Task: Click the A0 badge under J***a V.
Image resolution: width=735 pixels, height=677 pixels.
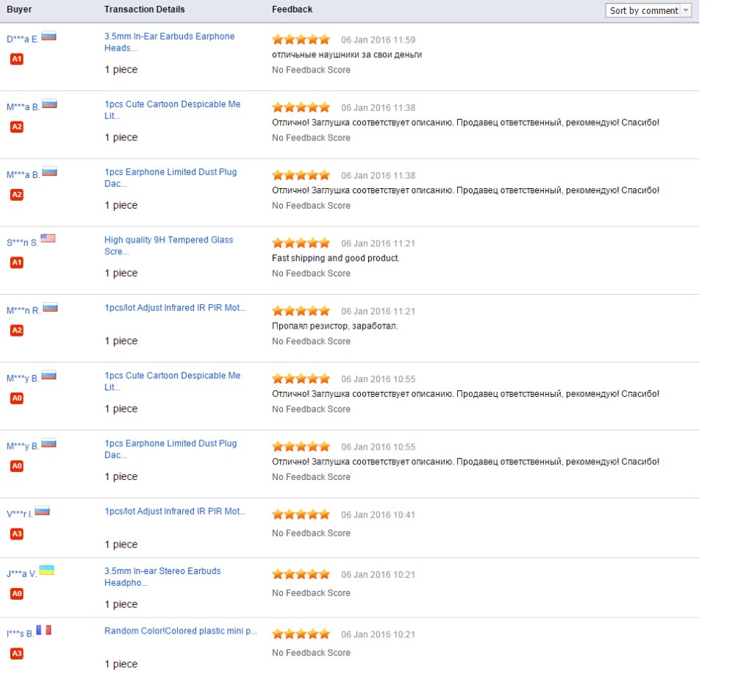Action: [x=17, y=593]
